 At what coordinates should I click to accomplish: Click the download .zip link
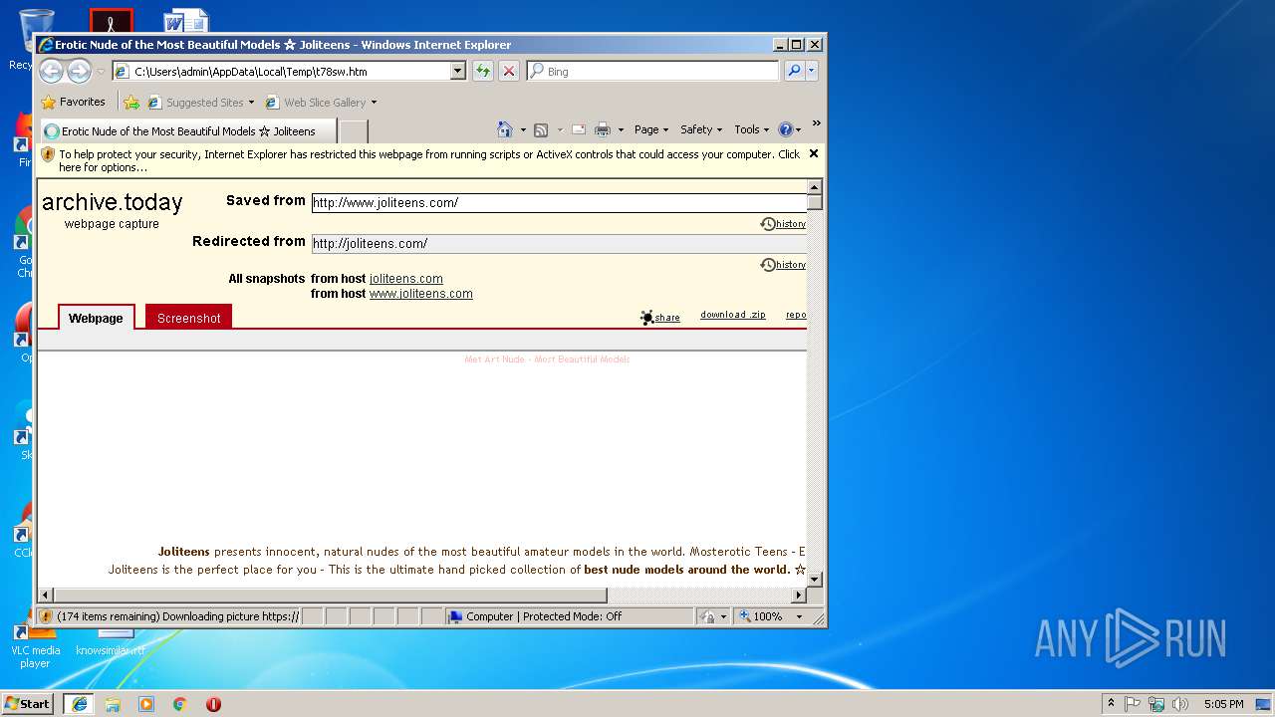733,315
